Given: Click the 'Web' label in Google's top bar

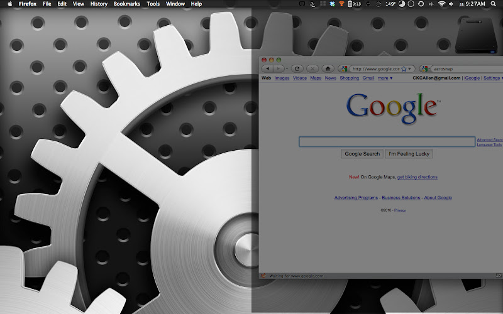Looking at the screenshot, I should (x=266, y=78).
